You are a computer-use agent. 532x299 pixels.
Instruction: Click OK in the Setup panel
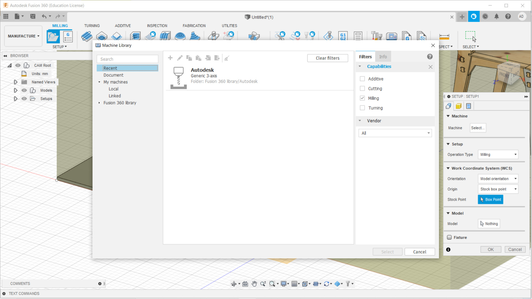pos(491,249)
